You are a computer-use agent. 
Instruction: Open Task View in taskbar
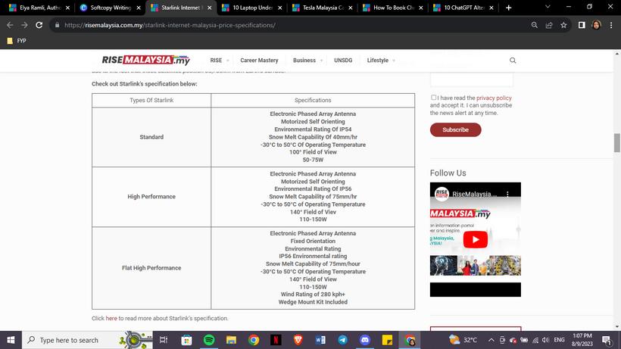pos(163,340)
